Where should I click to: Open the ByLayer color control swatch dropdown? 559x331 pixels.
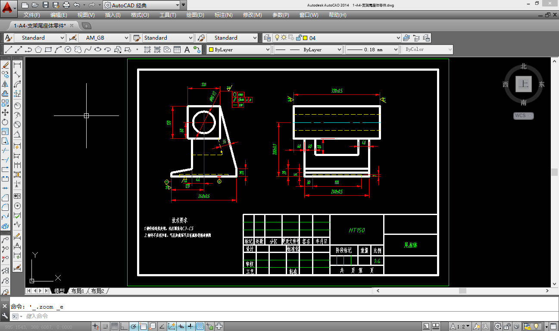pos(239,50)
